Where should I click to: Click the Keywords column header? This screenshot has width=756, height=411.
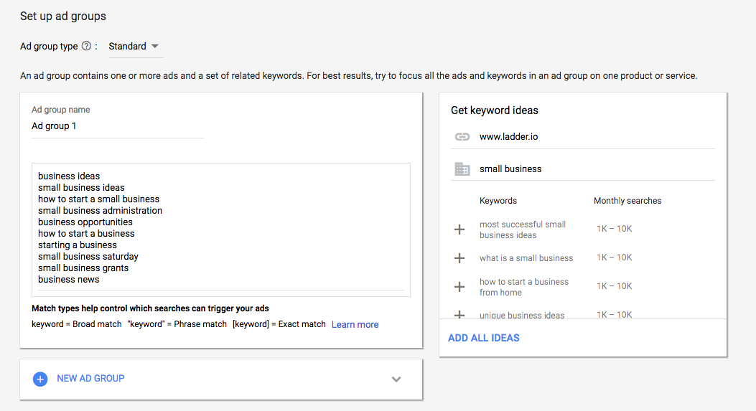pyautogui.click(x=498, y=201)
